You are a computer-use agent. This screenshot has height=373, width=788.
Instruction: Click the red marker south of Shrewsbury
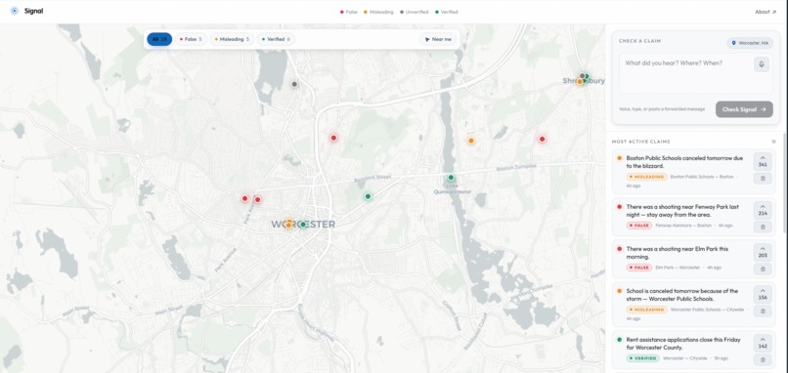pos(542,139)
